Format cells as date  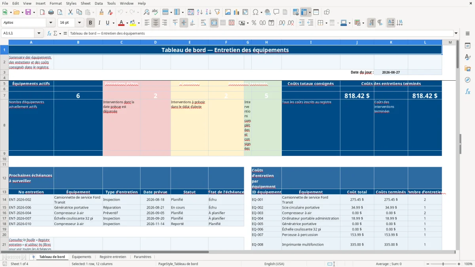pyautogui.click(x=271, y=23)
